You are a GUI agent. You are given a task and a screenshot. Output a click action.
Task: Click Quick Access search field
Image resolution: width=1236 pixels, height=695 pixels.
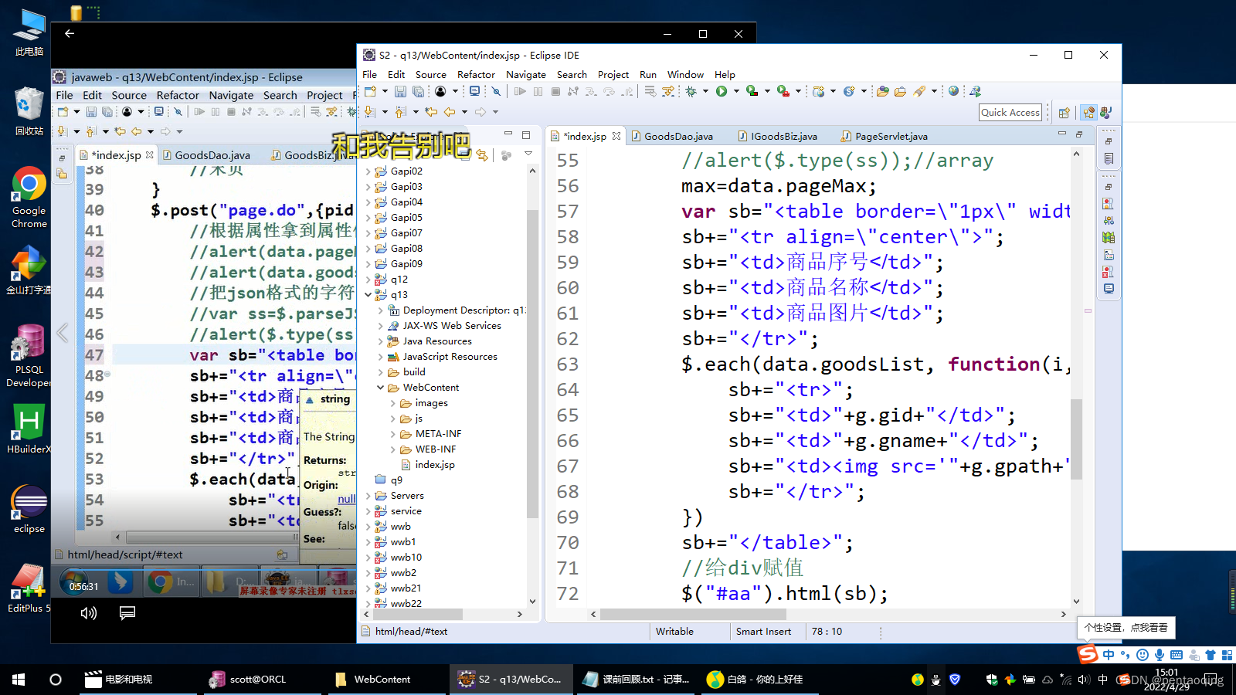pyautogui.click(x=1010, y=112)
